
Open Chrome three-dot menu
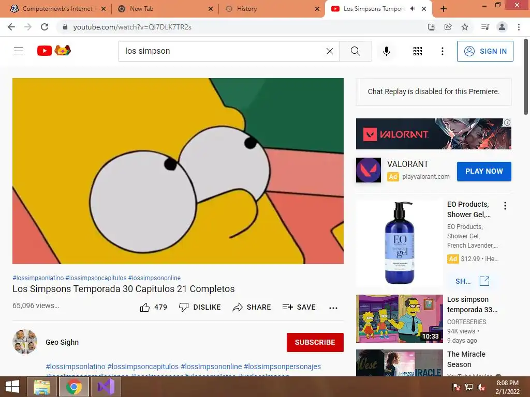point(519,27)
